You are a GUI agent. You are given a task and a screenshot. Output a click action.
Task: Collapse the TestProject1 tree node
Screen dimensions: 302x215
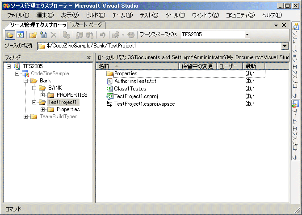(x=34, y=102)
